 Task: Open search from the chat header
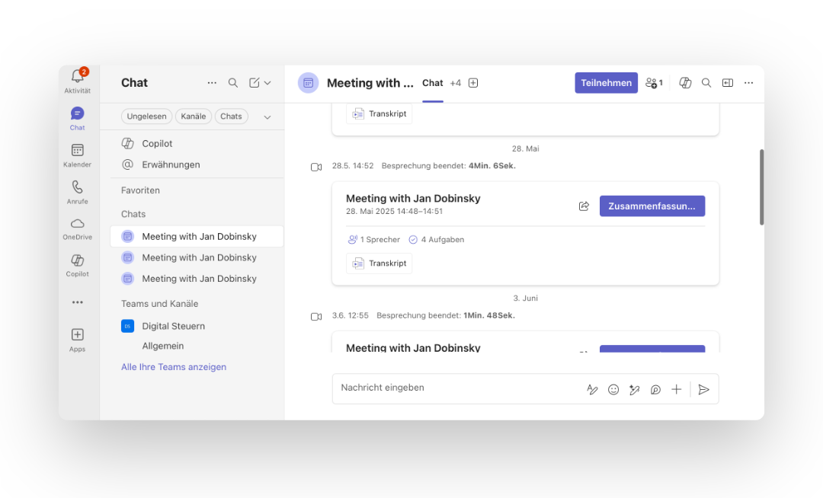pos(706,82)
